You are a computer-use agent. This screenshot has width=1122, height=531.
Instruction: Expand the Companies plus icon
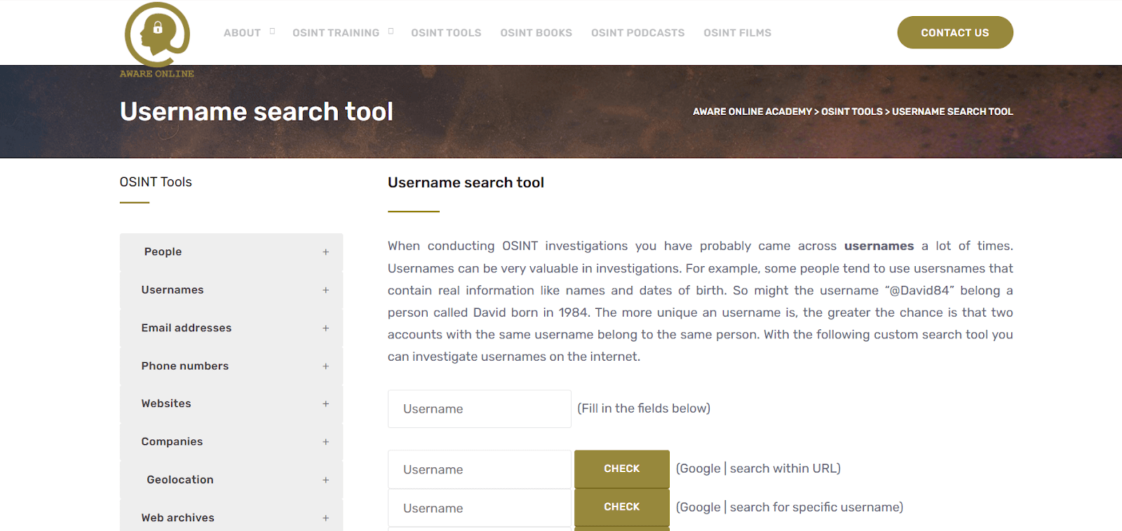[325, 442]
